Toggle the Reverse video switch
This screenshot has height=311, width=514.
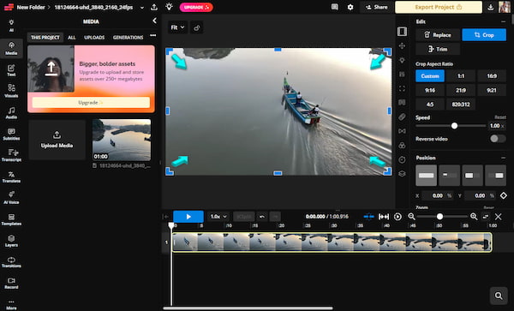(x=498, y=139)
